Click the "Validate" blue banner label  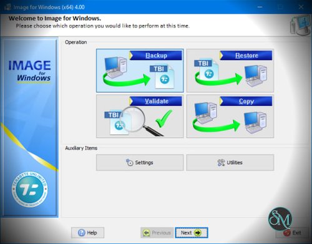point(156,101)
